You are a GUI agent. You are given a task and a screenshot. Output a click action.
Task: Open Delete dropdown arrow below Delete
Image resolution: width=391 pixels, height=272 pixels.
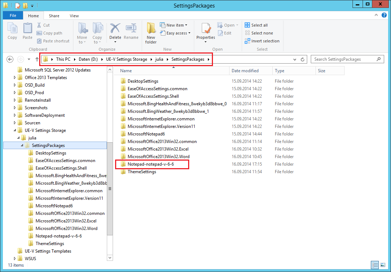coord(115,42)
